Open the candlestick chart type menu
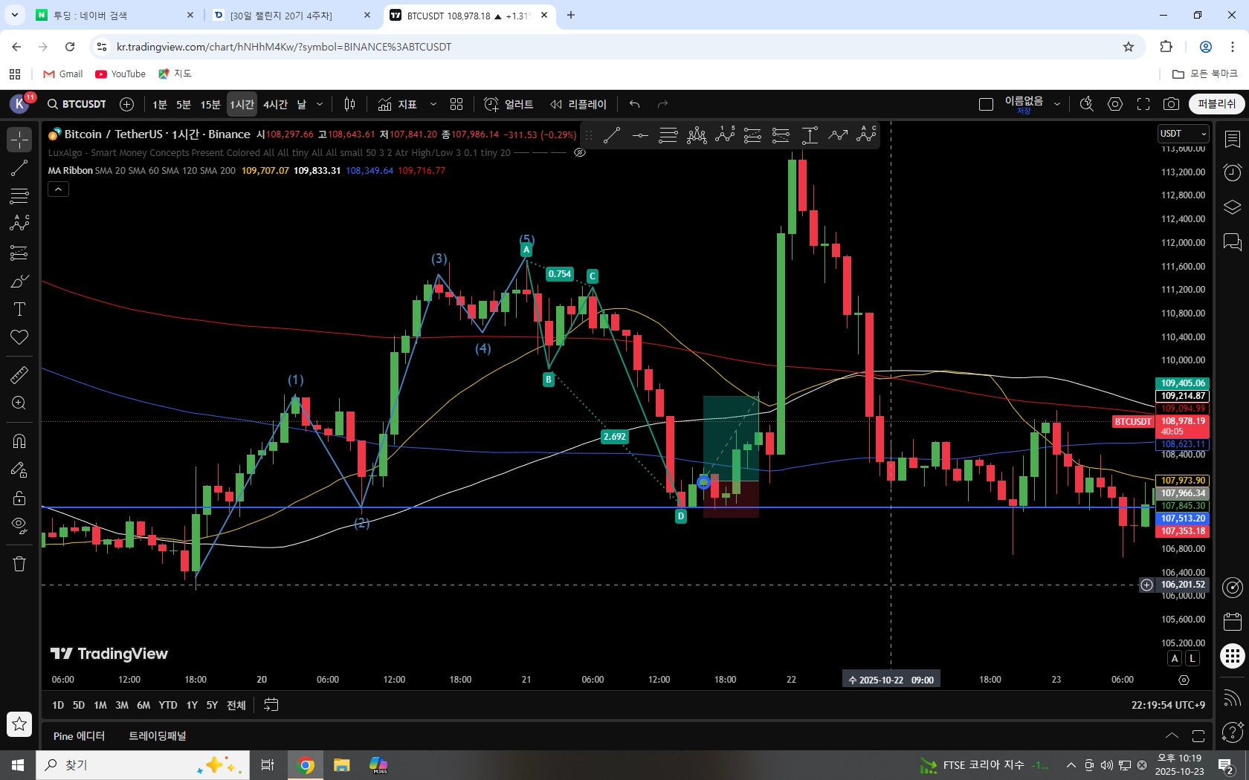Viewport: 1249px width, 780px height. point(349,104)
